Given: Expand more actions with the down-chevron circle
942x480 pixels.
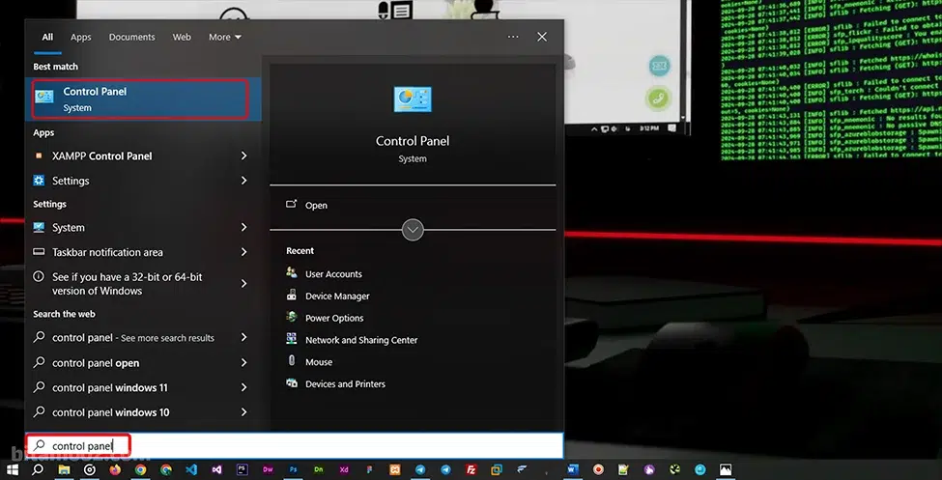Looking at the screenshot, I should (413, 230).
